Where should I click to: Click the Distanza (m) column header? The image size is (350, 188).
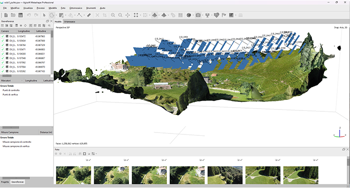pos(46,132)
